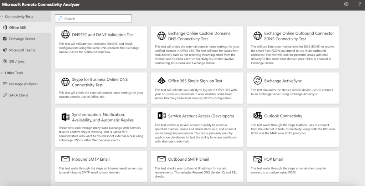This screenshot has width=365, height=186.
Task: Click the Single Sign-on Test diamond icon
Action: click(161, 81)
